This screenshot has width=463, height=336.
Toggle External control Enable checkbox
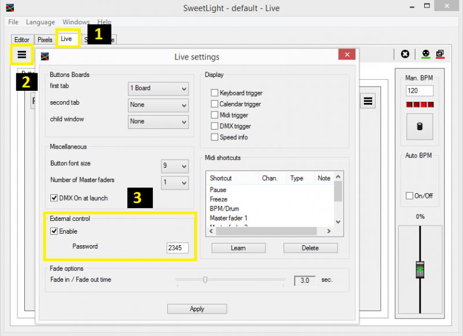[x=54, y=231]
